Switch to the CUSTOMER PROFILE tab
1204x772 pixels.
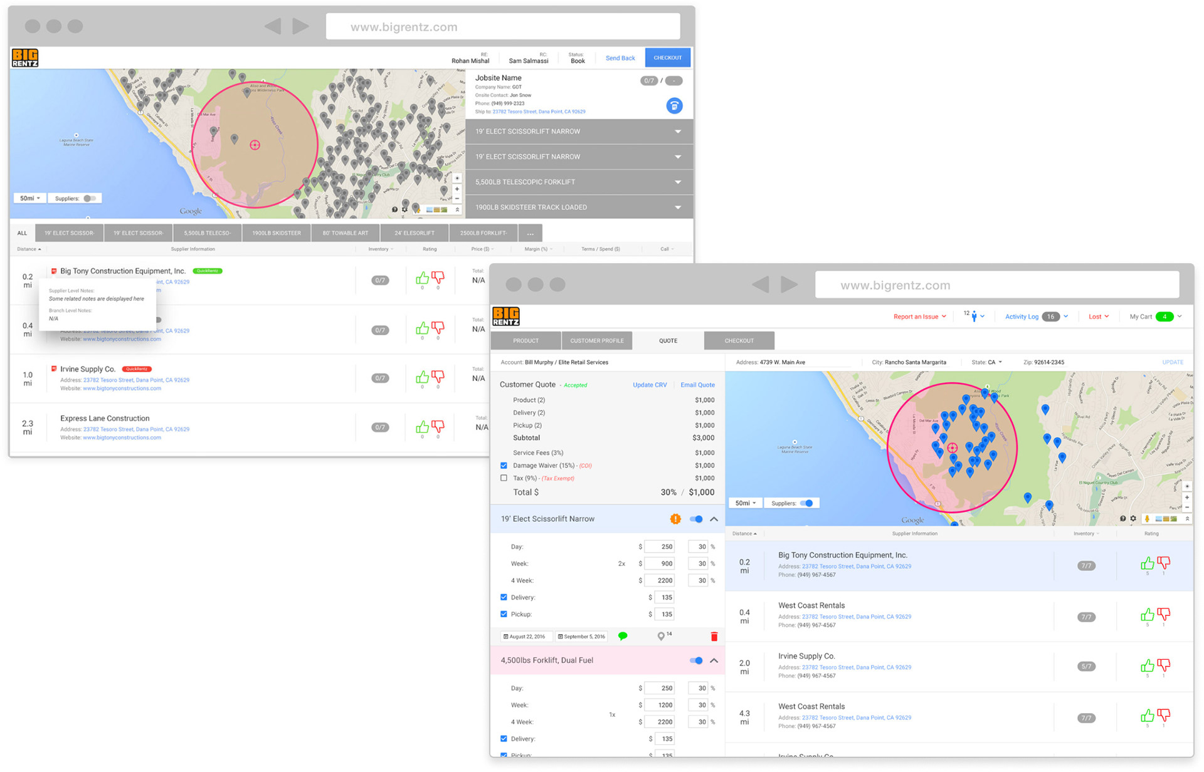point(597,340)
